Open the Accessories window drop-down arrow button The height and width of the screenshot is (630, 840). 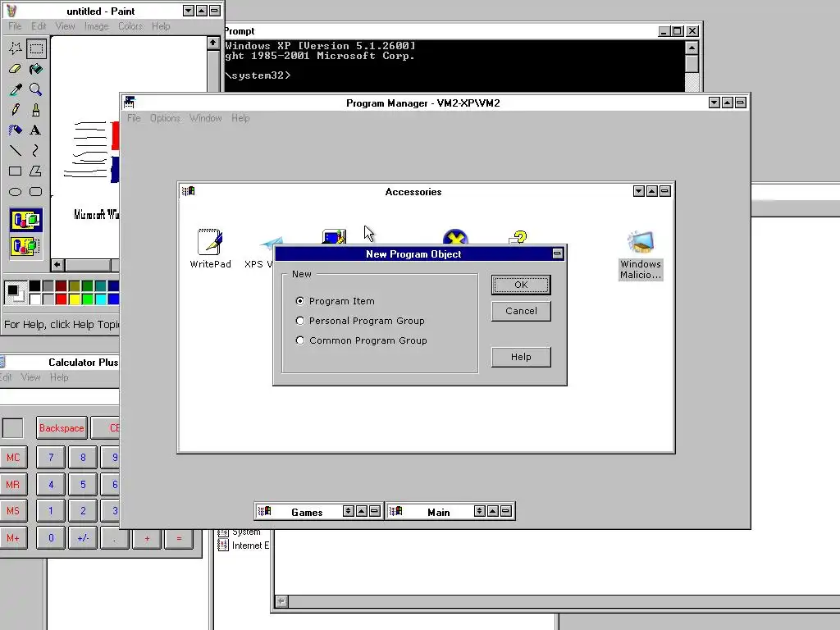coord(638,191)
